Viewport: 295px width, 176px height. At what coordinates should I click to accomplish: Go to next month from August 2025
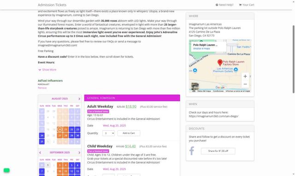click(x=79, y=99)
